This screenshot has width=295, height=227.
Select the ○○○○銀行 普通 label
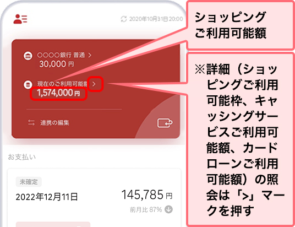pyautogui.click(x=61, y=55)
